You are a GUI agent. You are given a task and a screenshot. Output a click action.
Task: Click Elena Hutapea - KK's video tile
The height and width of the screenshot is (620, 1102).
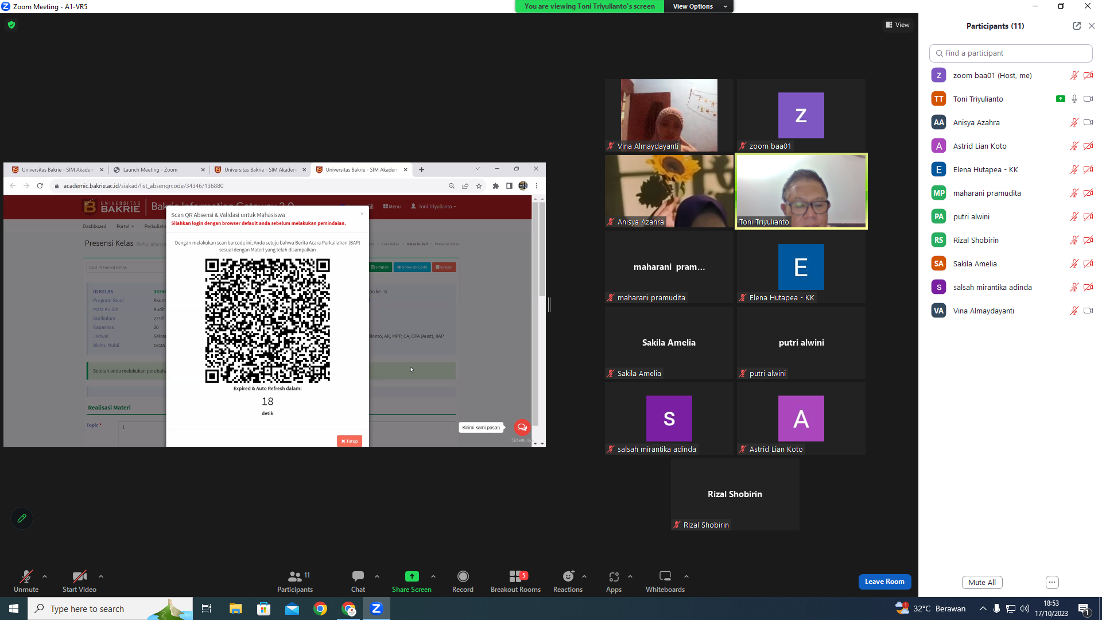pos(801,267)
